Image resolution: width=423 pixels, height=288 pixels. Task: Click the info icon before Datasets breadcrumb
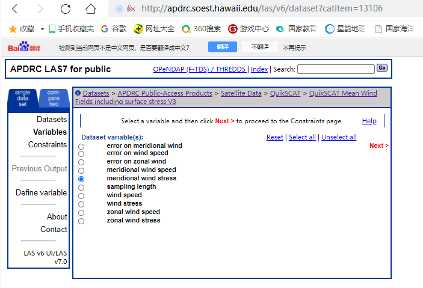(x=78, y=93)
